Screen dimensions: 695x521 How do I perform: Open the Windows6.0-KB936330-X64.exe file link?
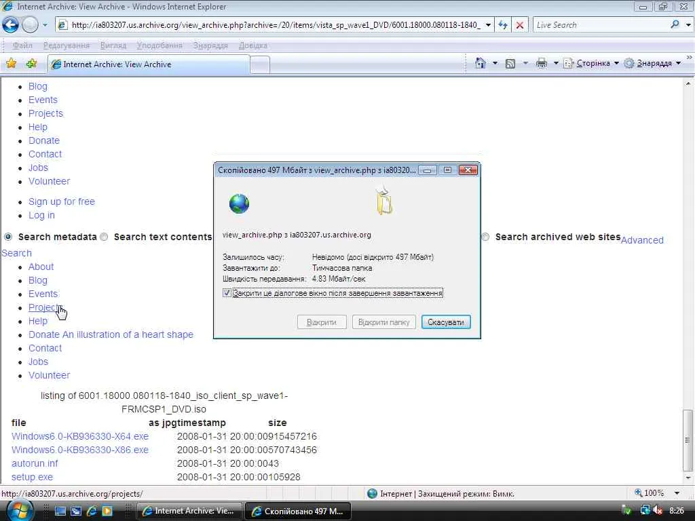[x=80, y=436]
